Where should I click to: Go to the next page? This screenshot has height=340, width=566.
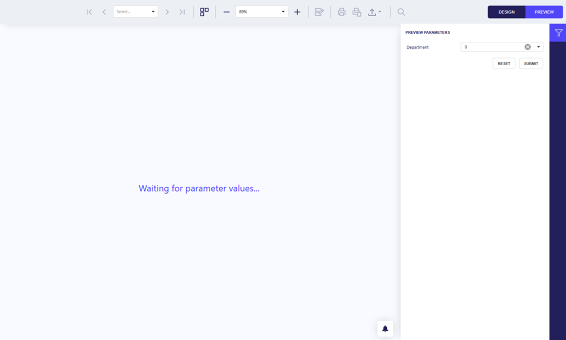(x=167, y=12)
